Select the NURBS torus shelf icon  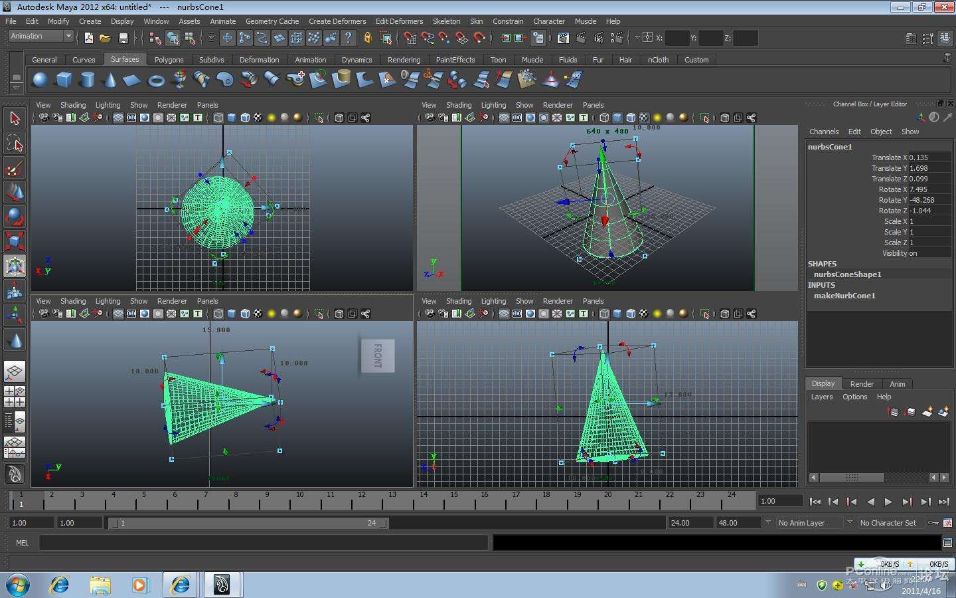[x=156, y=80]
